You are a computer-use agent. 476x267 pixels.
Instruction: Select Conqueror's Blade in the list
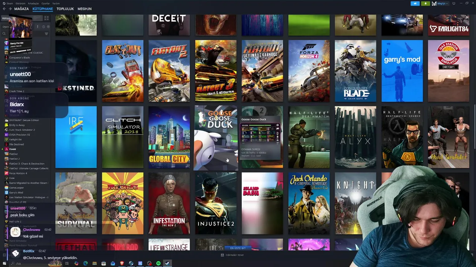pyautogui.click(x=19, y=57)
